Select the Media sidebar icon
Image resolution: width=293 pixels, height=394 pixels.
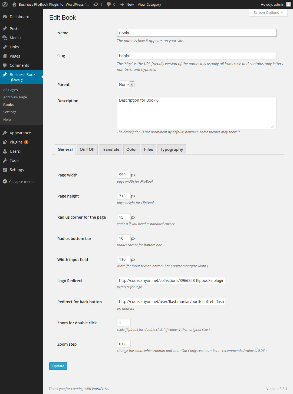pyautogui.click(x=5, y=38)
